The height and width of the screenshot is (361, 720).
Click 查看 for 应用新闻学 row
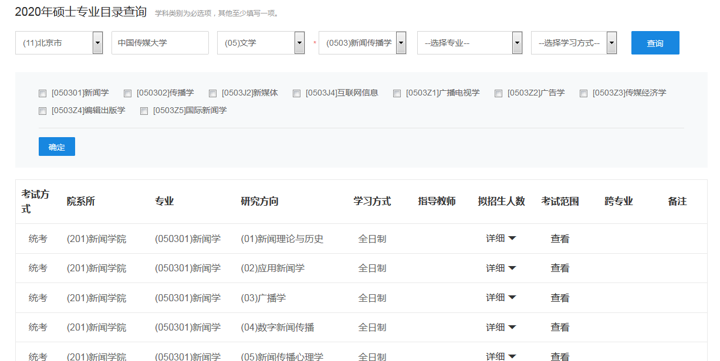coord(560,268)
